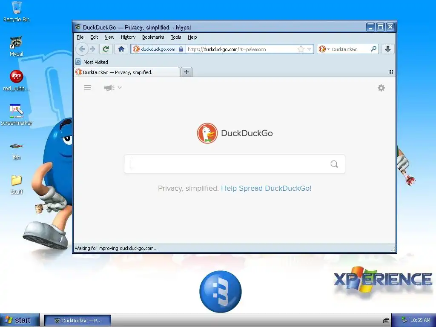Viewport: 436px width, 327px height.
Task: Open the View menu
Action: coord(109,37)
